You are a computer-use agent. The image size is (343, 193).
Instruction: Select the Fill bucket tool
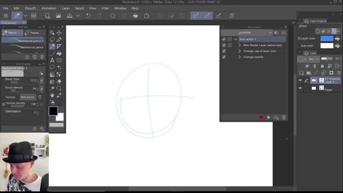(59, 54)
